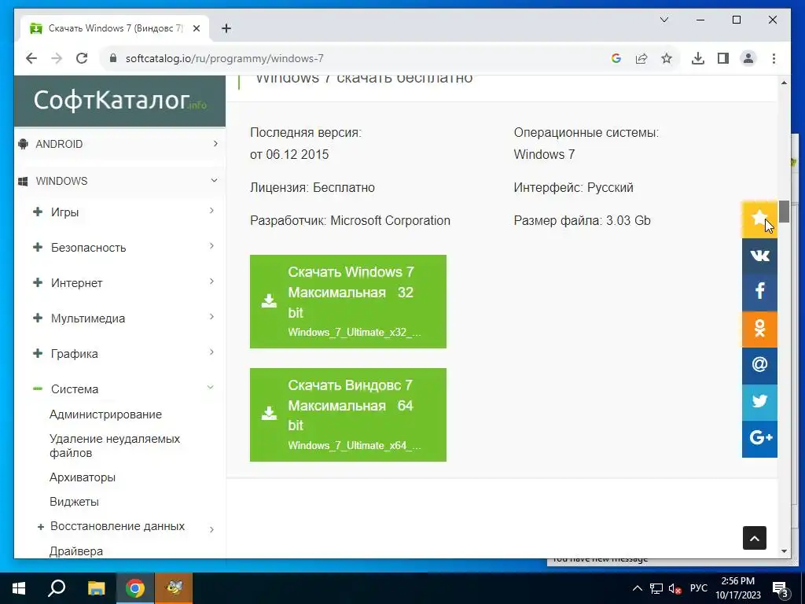The width and height of the screenshot is (805, 604).
Task: Expand the Безопасность submenu plus
Action: [38, 247]
